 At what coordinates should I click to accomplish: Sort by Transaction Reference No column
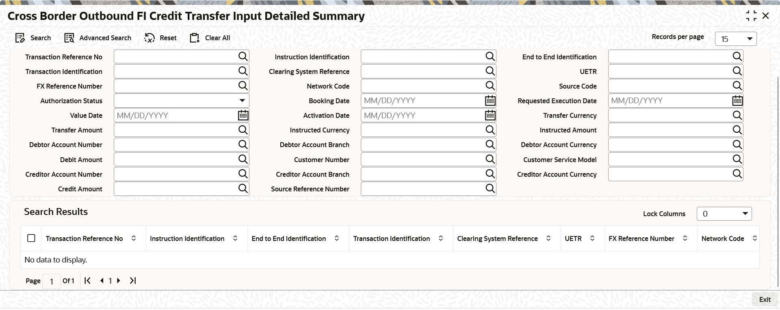(x=134, y=238)
